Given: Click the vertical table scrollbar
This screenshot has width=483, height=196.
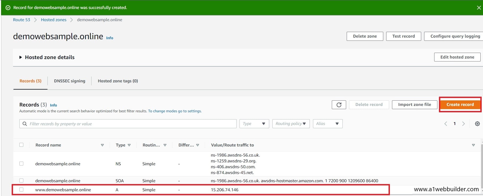Looking at the screenshot, I should tap(482, 167).
